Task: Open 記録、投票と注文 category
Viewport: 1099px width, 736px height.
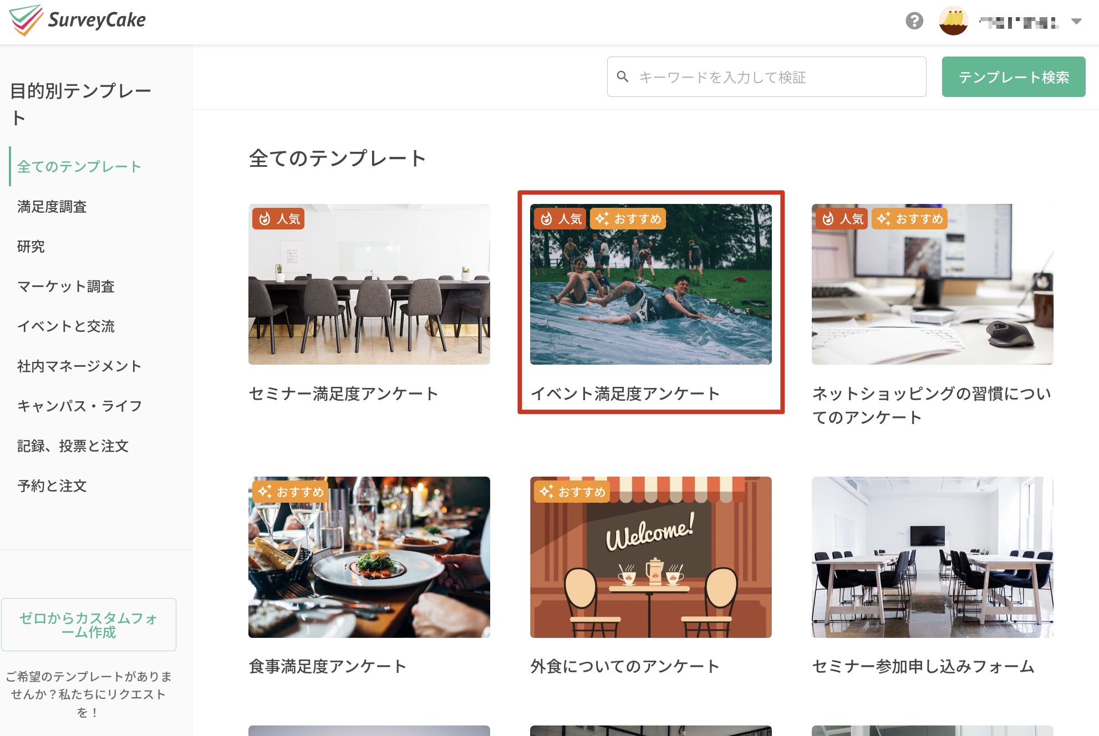Action: tap(73, 446)
